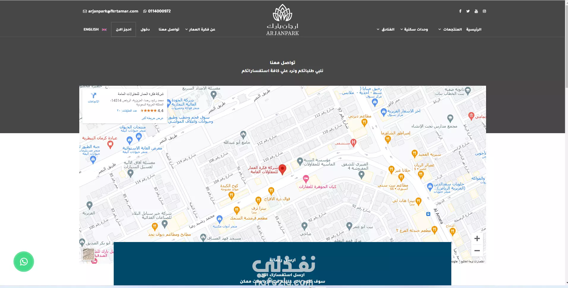Click the عيادة كرمان البيطرية marker
The width and height of the screenshot is (568, 288).
pyautogui.click(x=110, y=144)
